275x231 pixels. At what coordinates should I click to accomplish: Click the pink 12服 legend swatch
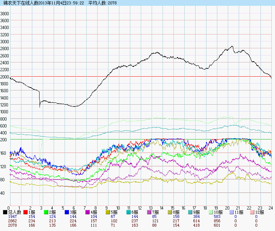coord(253,212)
